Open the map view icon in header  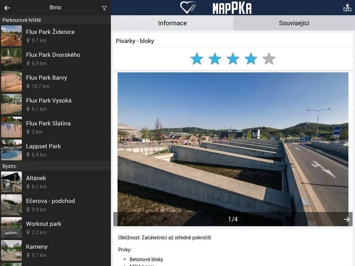click(x=347, y=8)
